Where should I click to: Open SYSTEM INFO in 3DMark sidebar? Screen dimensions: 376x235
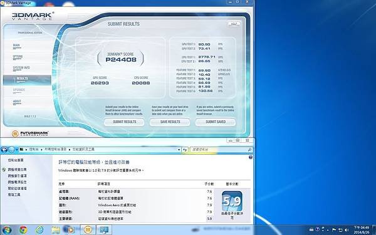[x=21, y=68]
